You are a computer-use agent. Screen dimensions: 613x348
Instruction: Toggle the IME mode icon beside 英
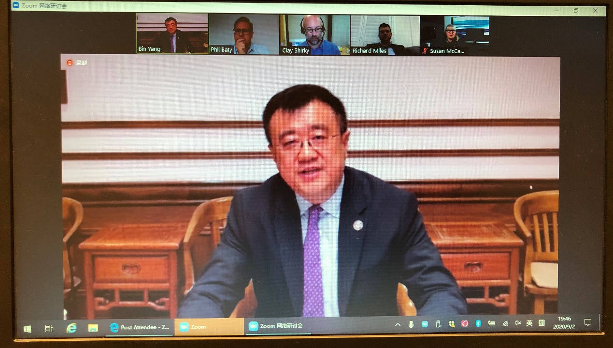(542, 323)
